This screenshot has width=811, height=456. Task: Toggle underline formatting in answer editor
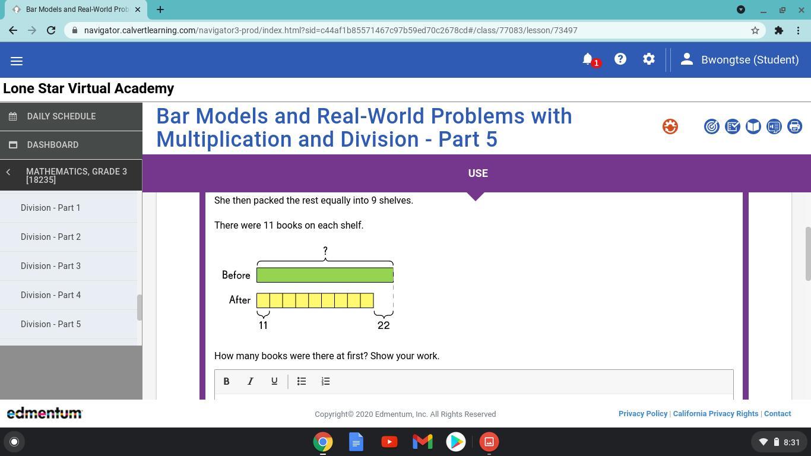[x=274, y=381]
